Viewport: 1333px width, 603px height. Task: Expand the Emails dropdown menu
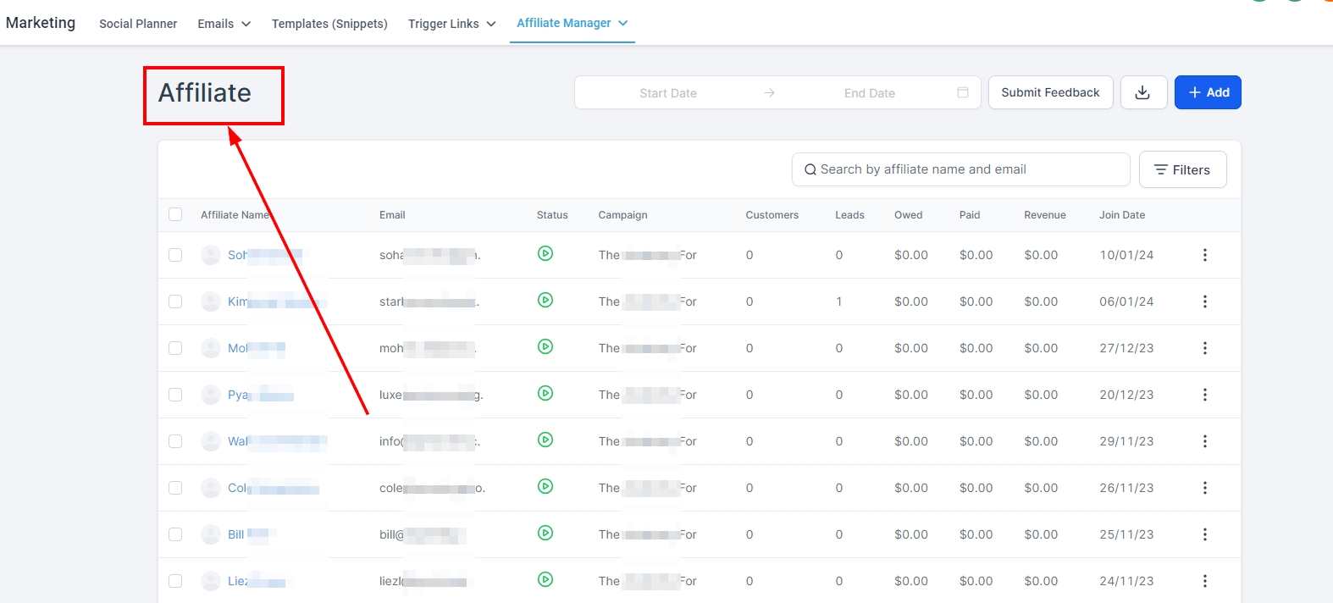224,24
